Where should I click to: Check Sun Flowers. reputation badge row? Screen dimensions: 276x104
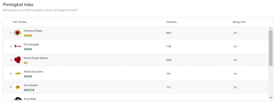tap(29, 90)
